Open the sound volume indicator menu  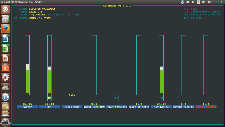(x=209, y=2)
